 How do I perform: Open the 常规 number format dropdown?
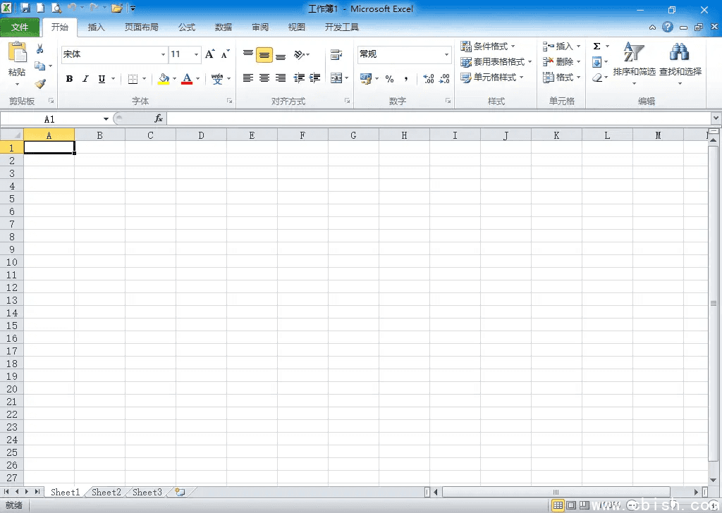coord(448,54)
